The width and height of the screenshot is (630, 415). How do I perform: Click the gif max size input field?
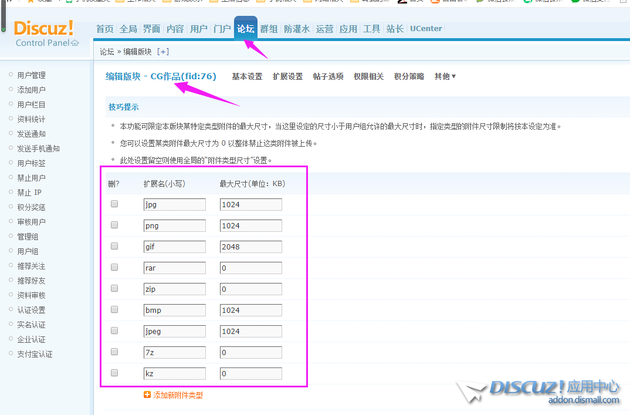pos(250,247)
